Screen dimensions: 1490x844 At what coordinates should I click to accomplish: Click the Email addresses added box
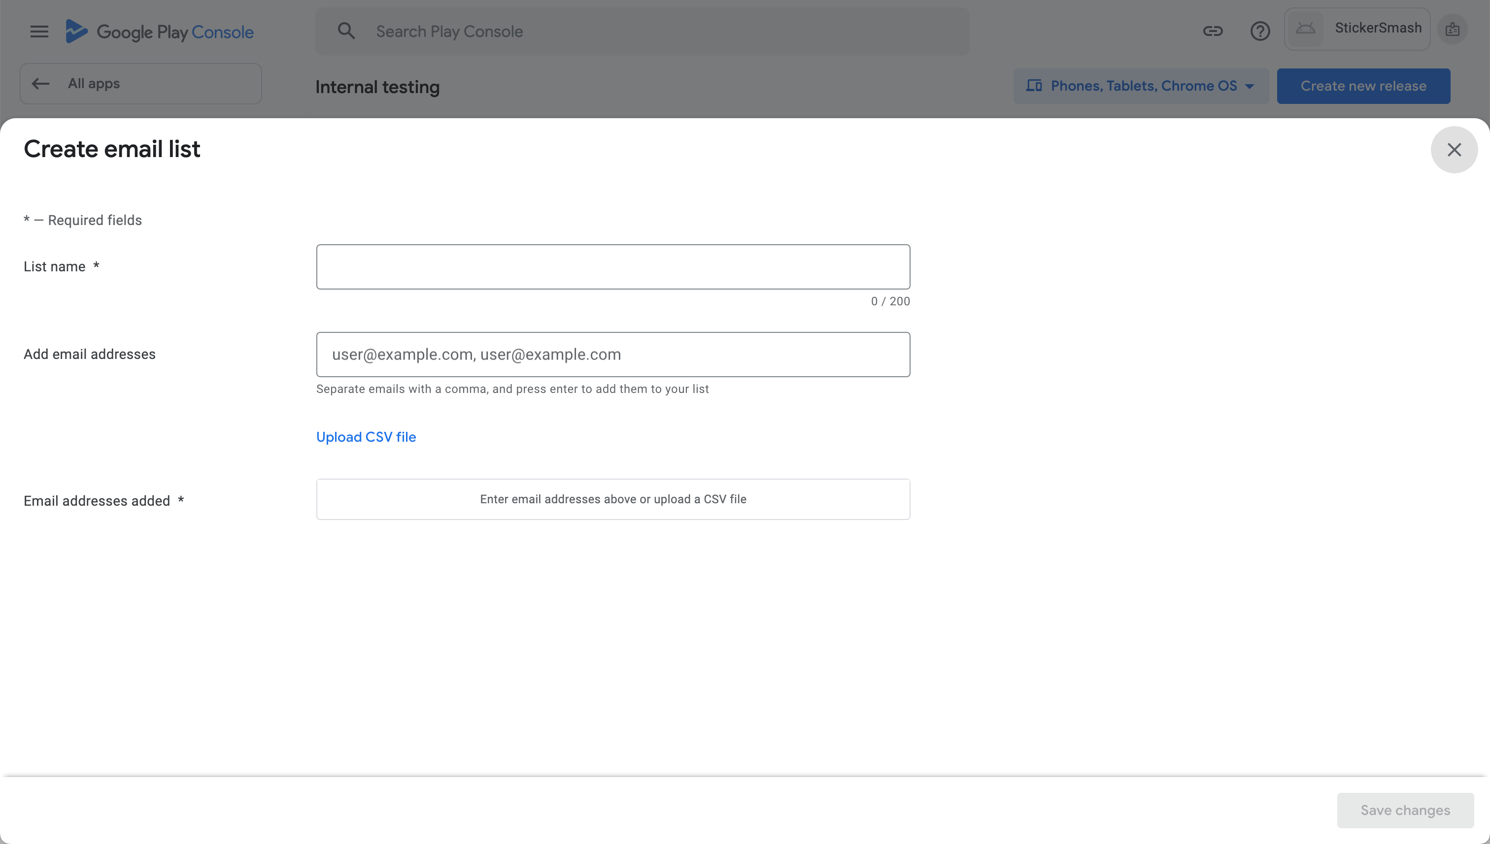[612, 499]
